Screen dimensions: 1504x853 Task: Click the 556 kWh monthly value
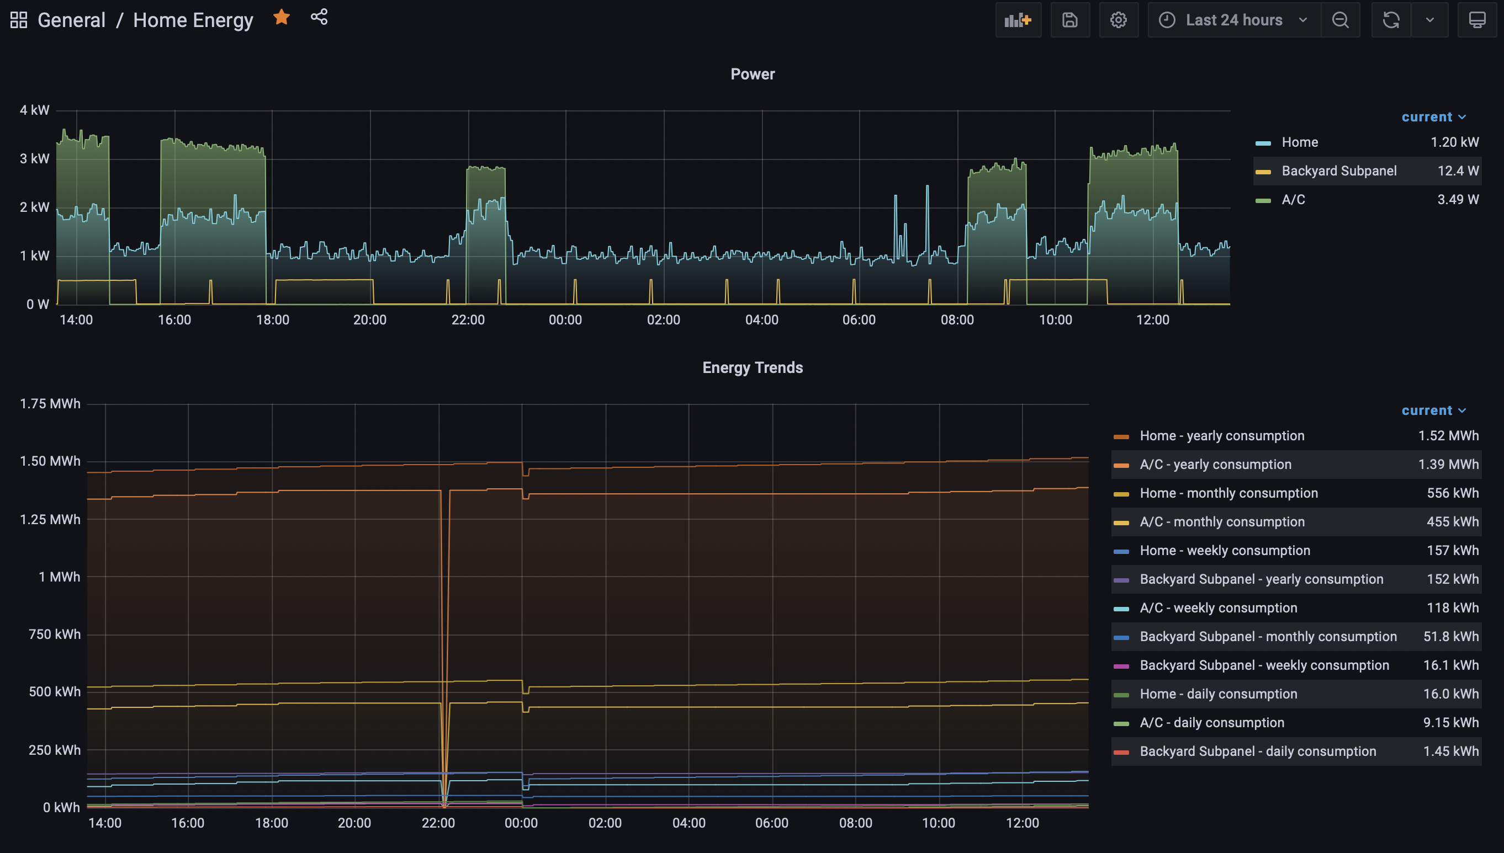tap(1453, 493)
